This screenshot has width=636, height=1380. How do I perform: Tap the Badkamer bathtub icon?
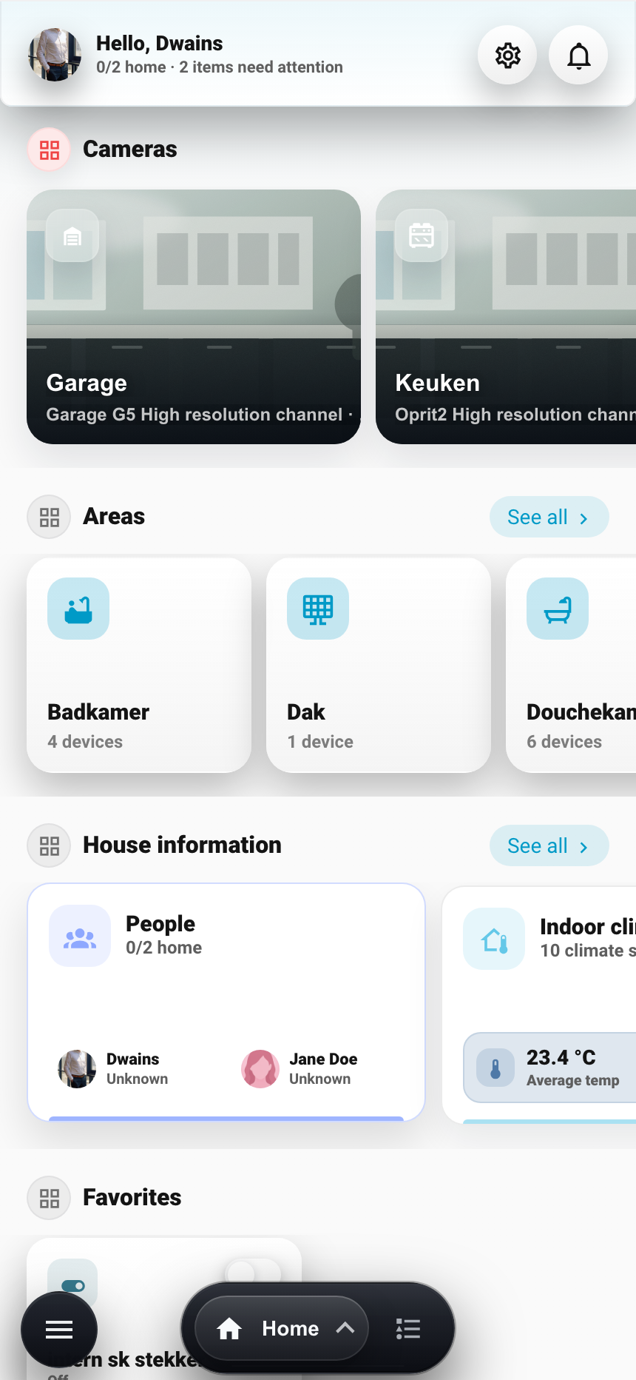click(78, 609)
